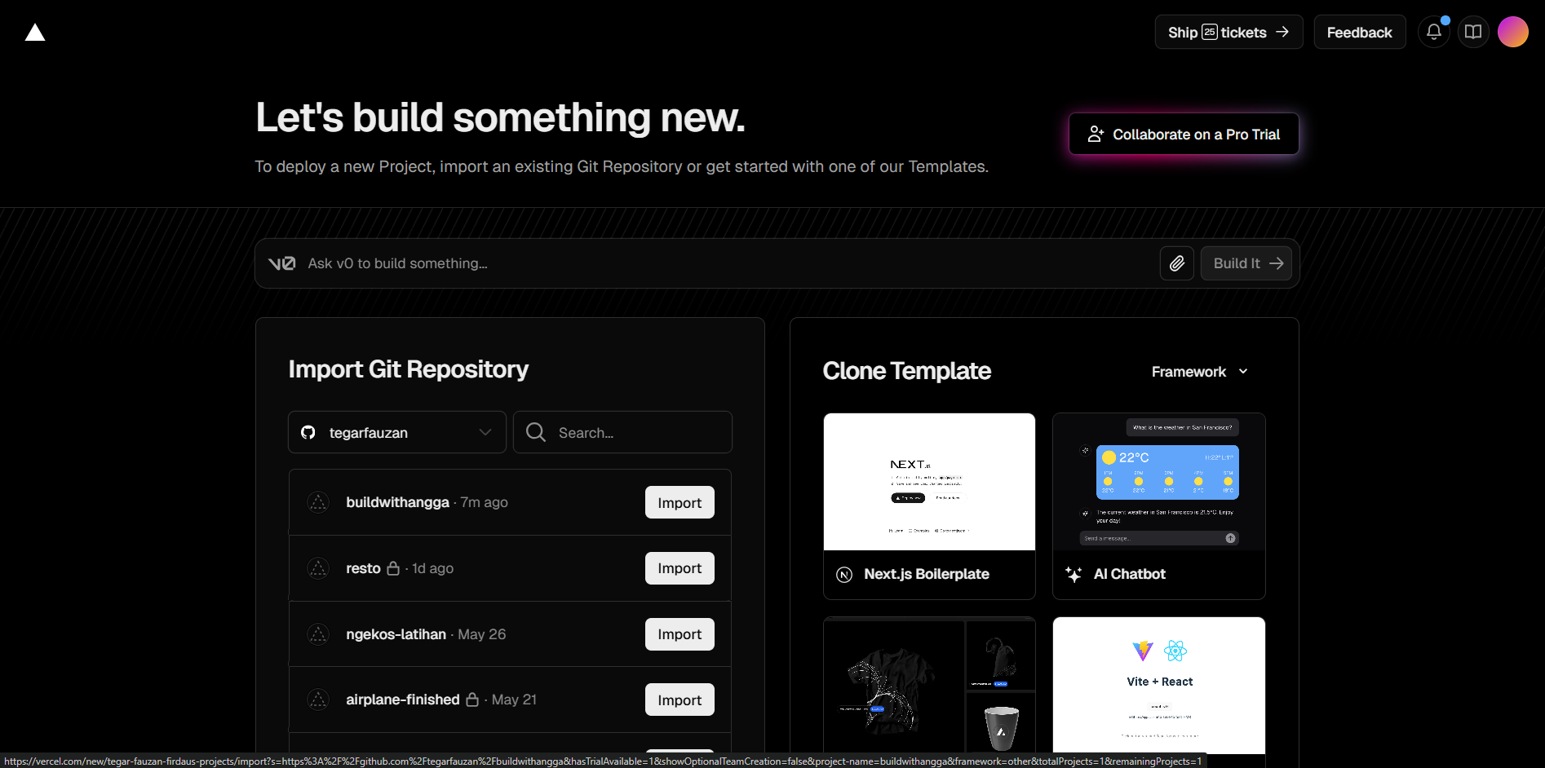This screenshot has width=1545, height=768.
Task: Open the user avatar menu
Action: [x=1513, y=32]
